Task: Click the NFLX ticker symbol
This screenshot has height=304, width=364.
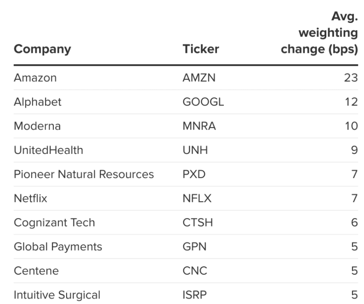Action: point(198,198)
